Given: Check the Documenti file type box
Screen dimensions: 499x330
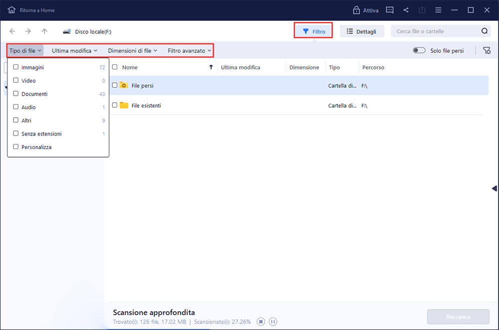Looking at the screenshot, I should point(15,94).
